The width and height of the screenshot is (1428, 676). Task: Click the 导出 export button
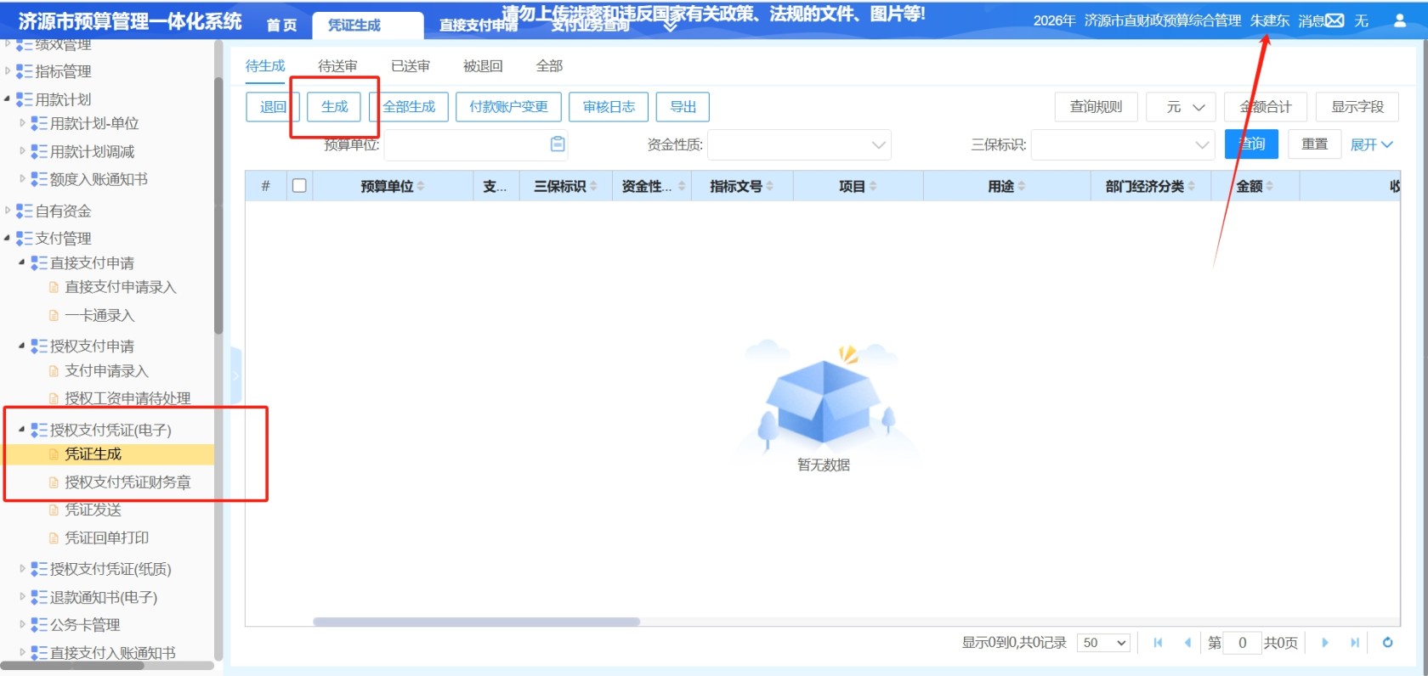(683, 107)
